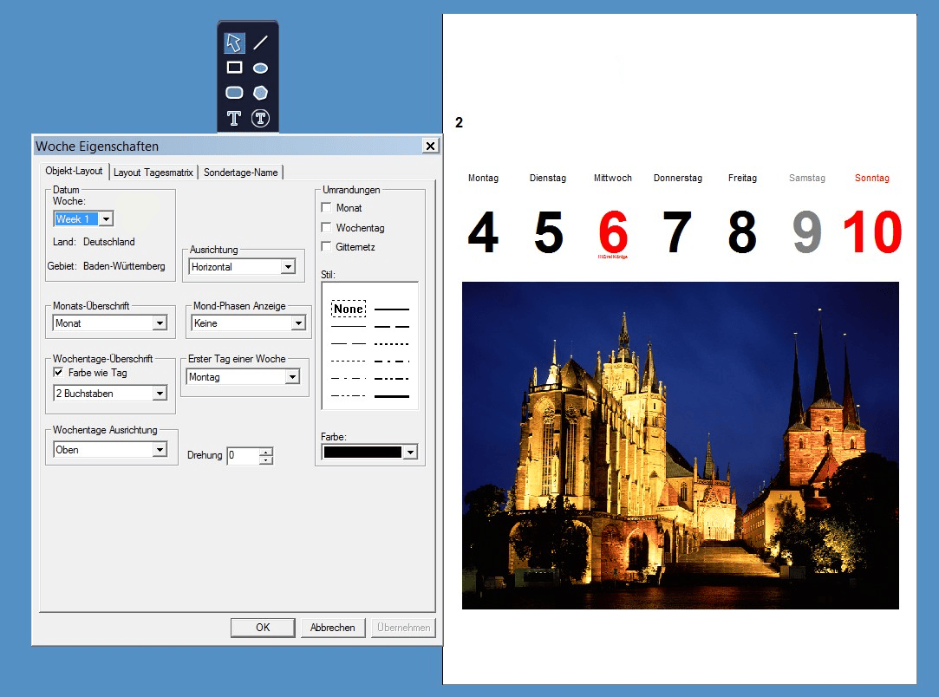Select the line drawing tool
Image resolution: width=939 pixels, height=697 pixels.
pos(260,42)
